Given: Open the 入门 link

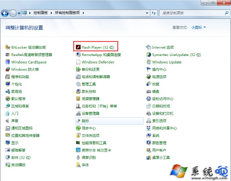Looking at the screenshot, I should coord(15,114).
